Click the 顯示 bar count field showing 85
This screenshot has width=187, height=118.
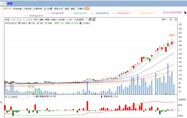171,19
